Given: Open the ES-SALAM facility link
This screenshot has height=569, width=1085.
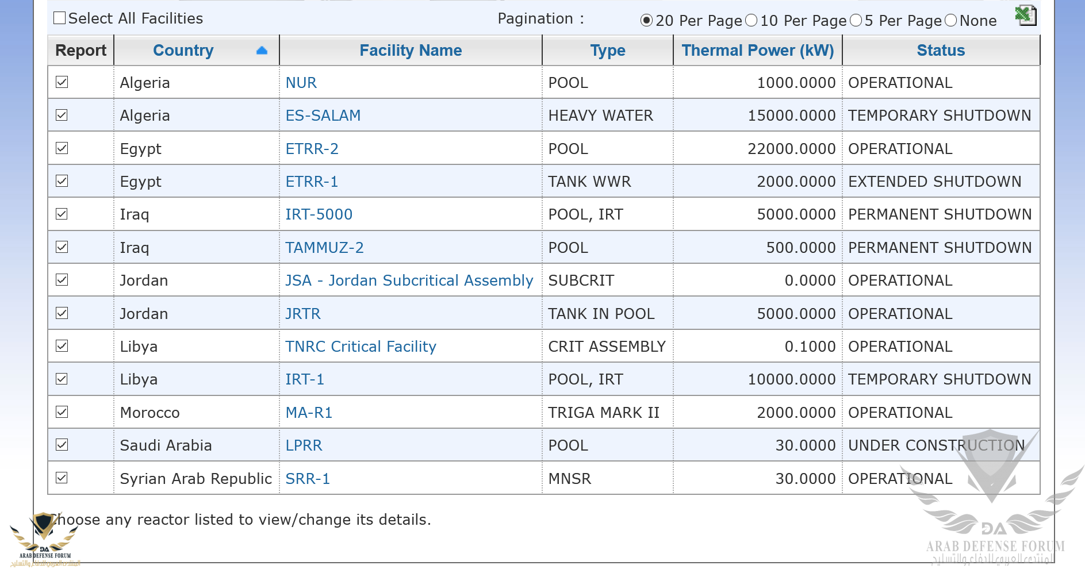Looking at the screenshot, I should tap(323, 116).
